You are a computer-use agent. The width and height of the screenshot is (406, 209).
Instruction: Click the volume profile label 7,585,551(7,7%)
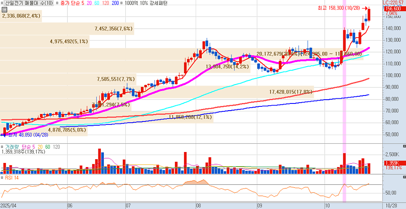coord(116,79)
